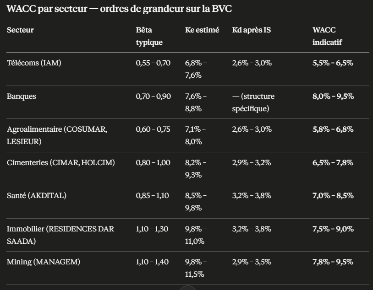The width and height of the screenshot is (373, 290).
Task: Select the Immobilier (RESIDENCES DAR SAADA) cell
Action: click(60, 235)
